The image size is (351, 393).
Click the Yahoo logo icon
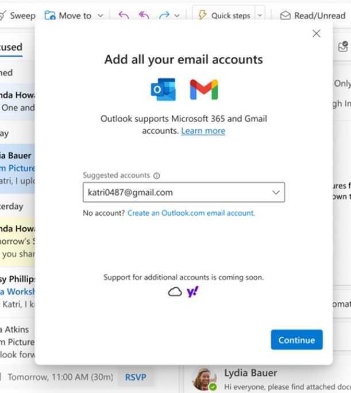192,292
